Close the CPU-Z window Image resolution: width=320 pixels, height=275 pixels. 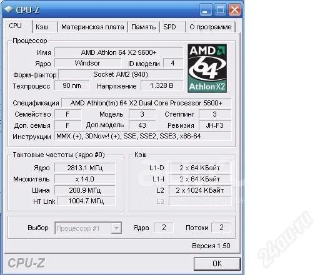pos(234,10)
